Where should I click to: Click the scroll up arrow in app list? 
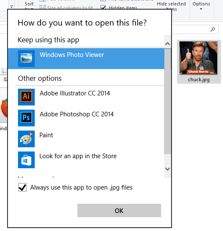(x=167, y=44)
